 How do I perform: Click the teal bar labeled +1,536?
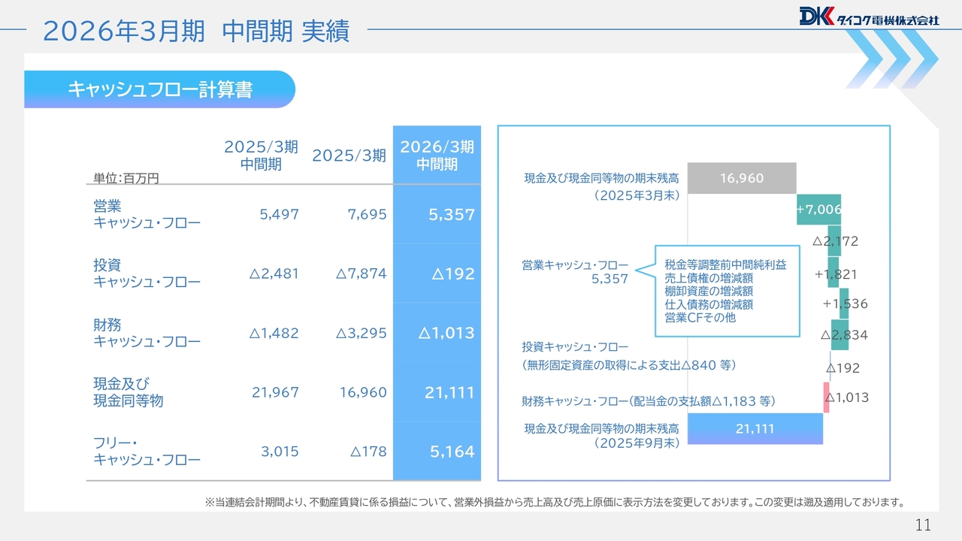point(844,304)
